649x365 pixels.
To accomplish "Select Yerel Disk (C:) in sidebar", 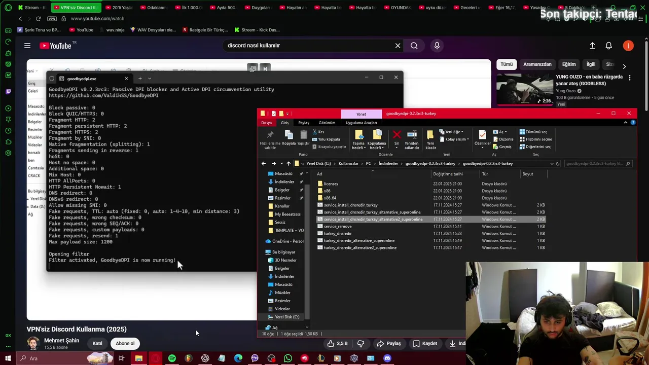I will [287, 317].
